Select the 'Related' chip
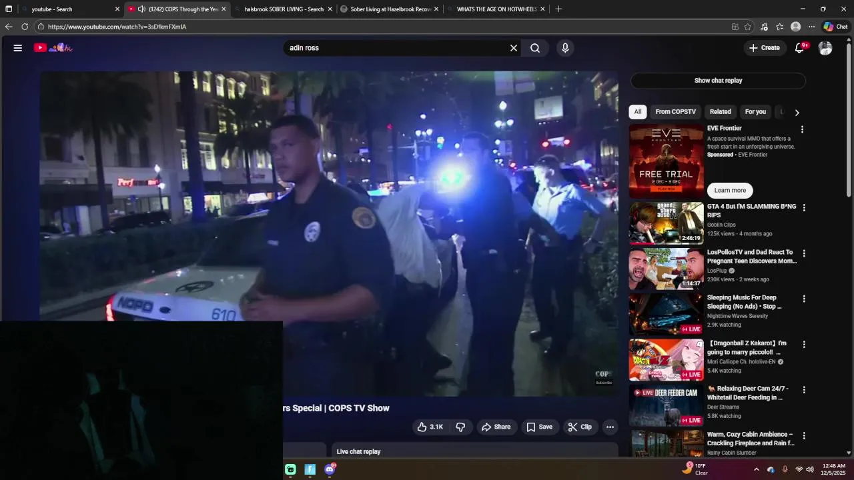The height and width of the screenshot is (480, 854). [x=720, y=112]
